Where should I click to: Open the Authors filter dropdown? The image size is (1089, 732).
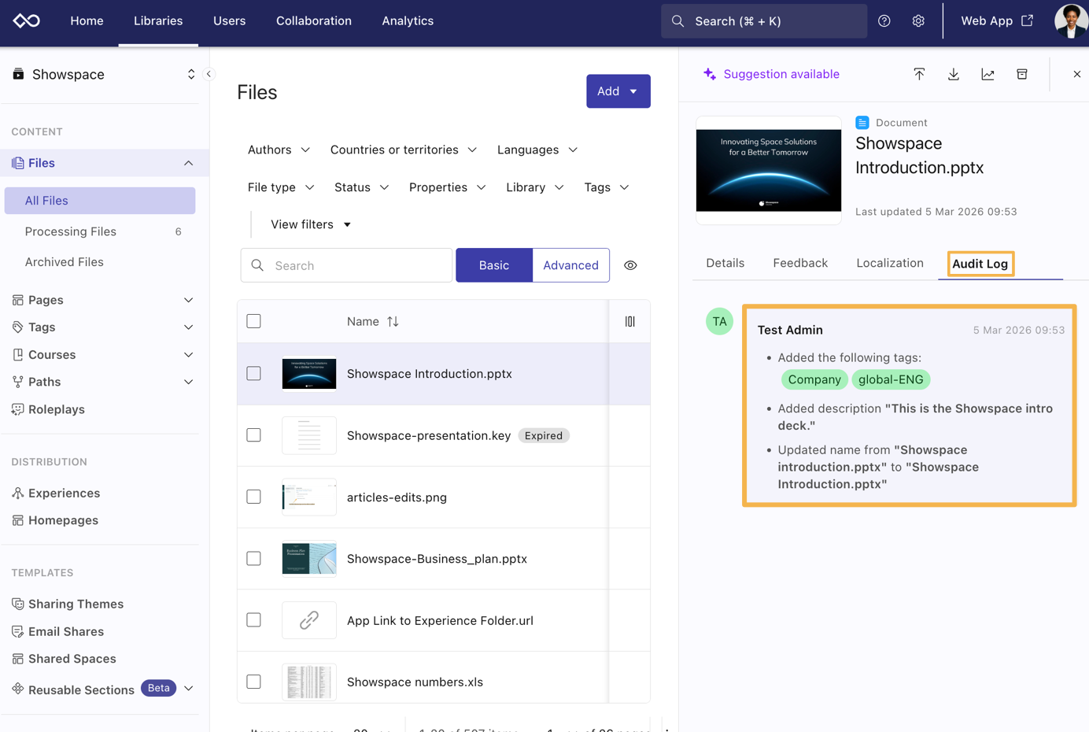tap(279, 150)
